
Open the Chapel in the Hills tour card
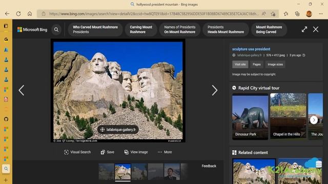pos(288,117)
